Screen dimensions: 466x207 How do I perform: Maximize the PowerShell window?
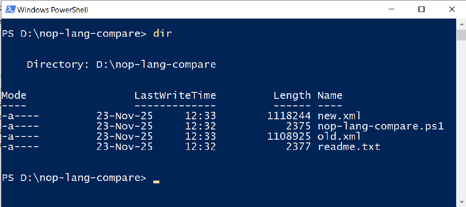tap(421, 9)
